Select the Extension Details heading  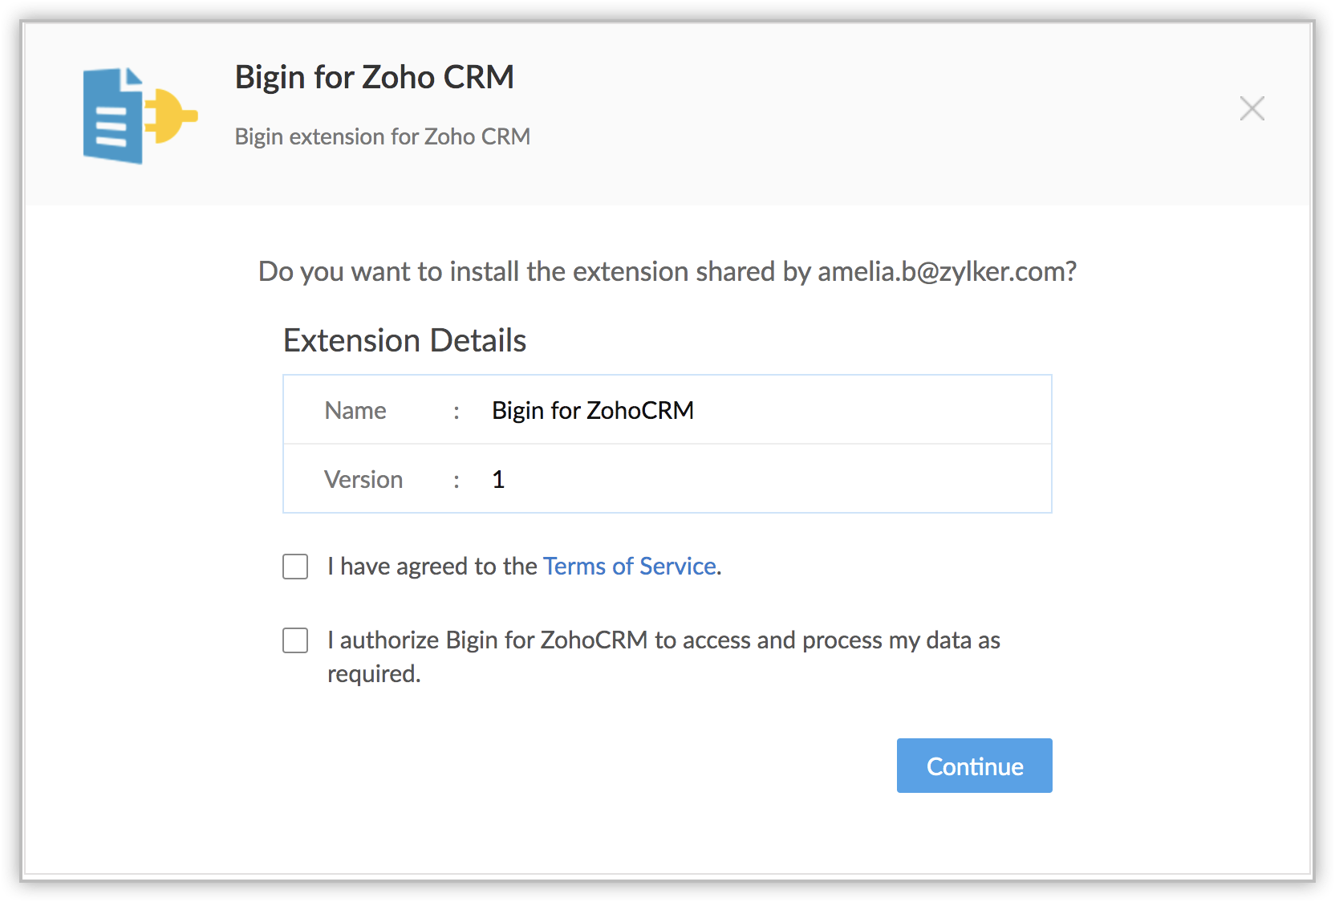(404, 341)
